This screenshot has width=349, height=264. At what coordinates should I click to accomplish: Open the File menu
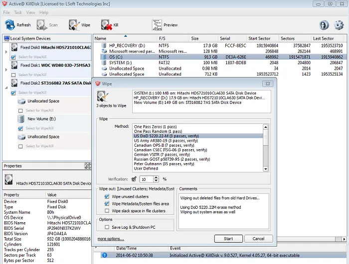(x=6, y=12)
